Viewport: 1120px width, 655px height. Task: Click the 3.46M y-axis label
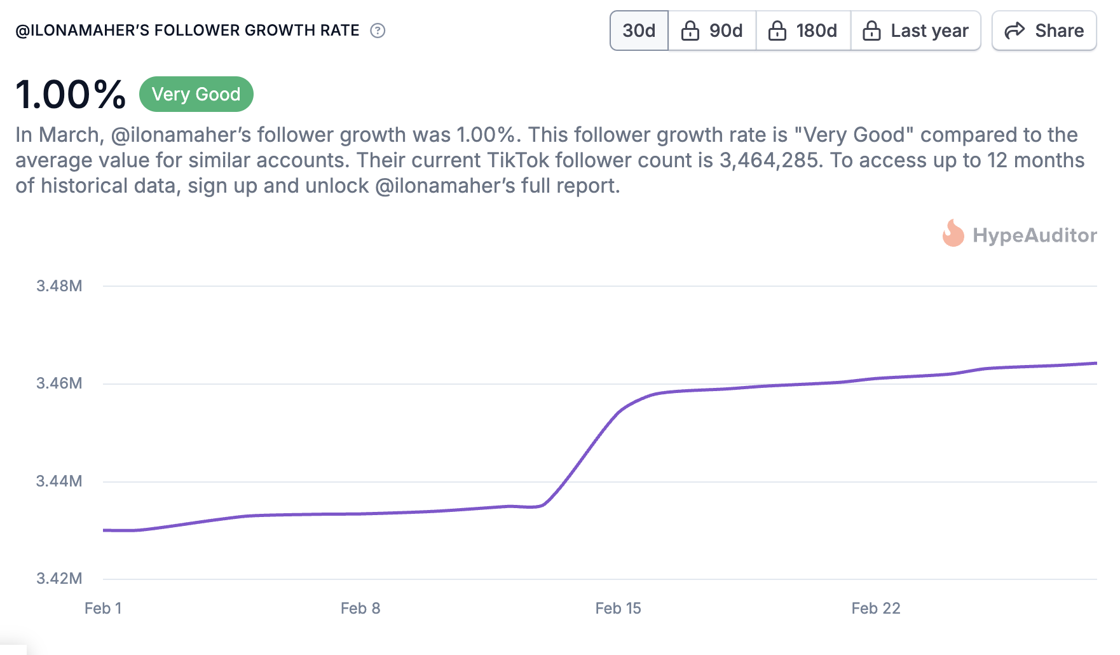coord(59,383)
